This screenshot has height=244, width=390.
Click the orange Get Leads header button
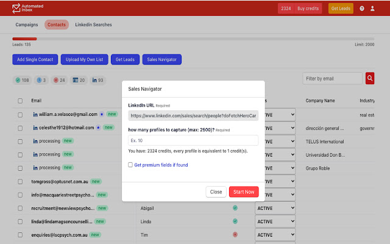[x=341, y=9]
